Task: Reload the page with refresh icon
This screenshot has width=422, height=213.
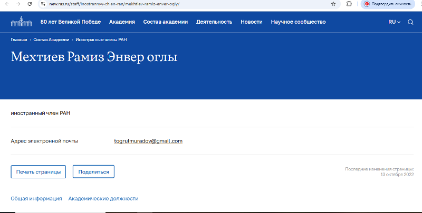Action: pos(30,4)
